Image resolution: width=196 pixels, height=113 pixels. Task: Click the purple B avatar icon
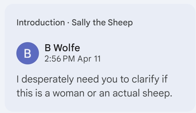pyautogui.click(x=28, y=53)
